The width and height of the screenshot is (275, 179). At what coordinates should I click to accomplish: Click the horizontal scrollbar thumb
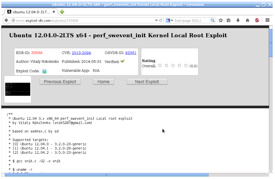[106, 175]
